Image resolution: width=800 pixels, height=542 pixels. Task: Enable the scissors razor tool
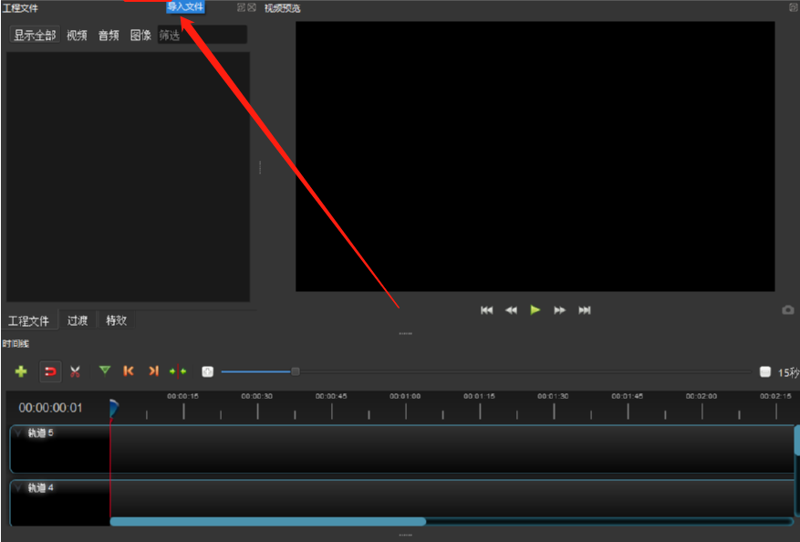click(75, 371)
